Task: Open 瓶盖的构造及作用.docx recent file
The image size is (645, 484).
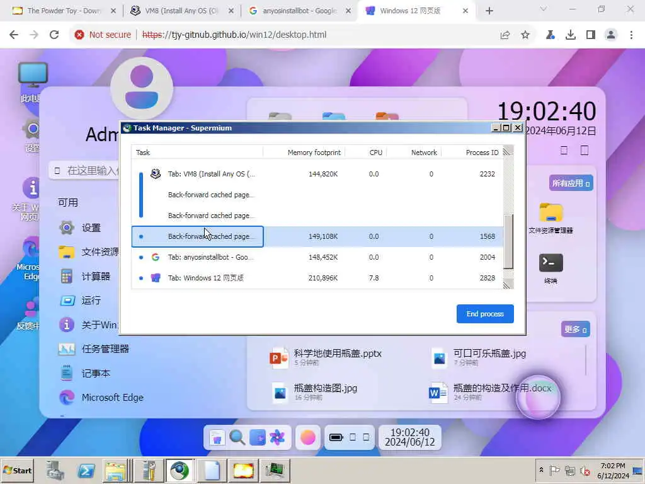Action: coord(490,392)
